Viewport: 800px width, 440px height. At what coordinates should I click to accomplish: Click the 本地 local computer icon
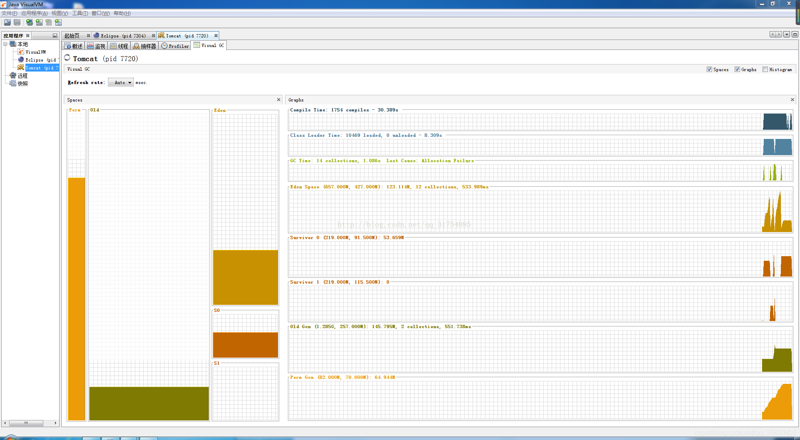[x=13, y=44]
